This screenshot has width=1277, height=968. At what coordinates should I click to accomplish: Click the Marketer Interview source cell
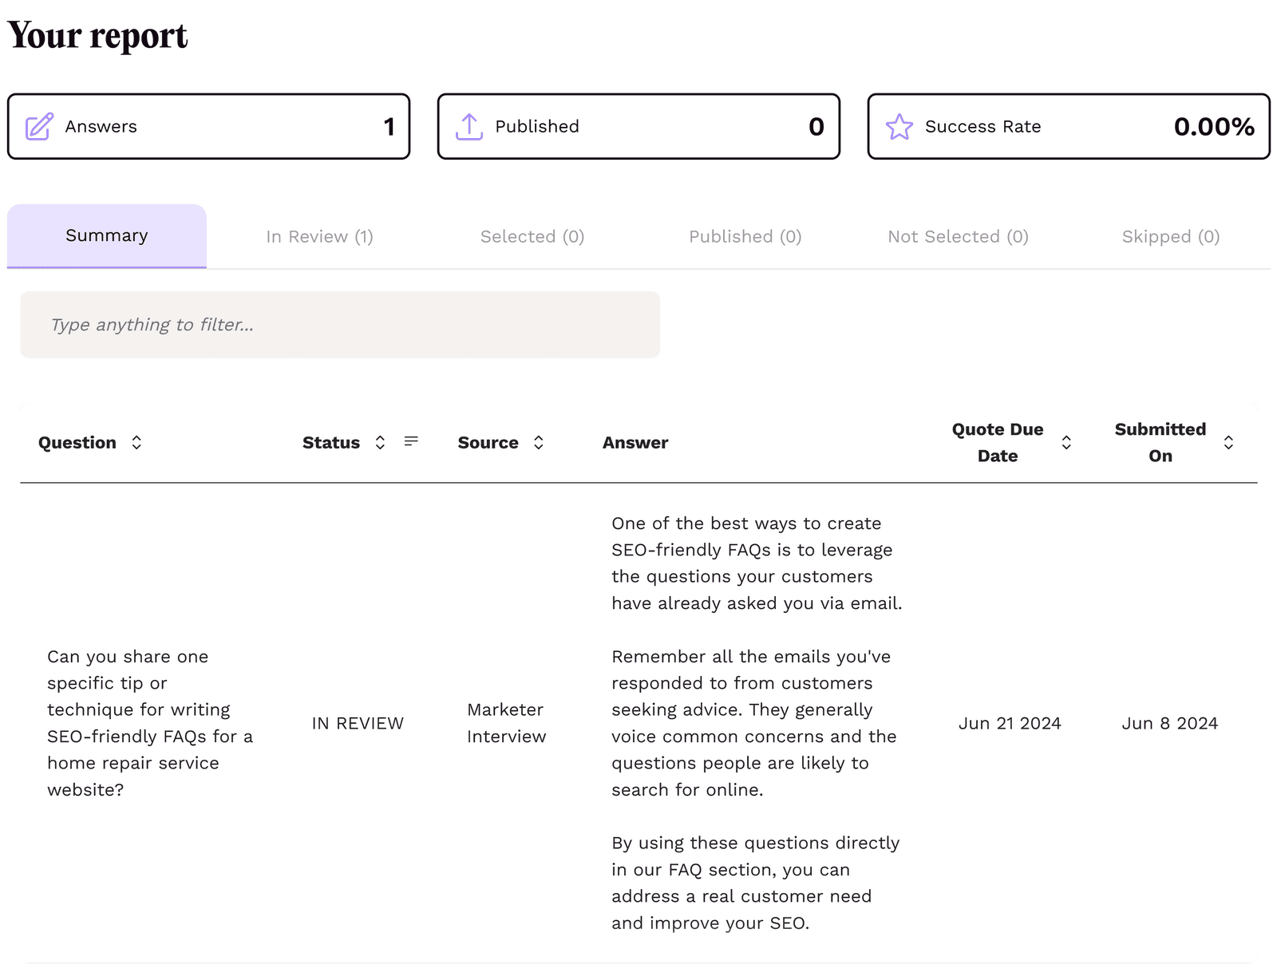click(x=504, y=723)
